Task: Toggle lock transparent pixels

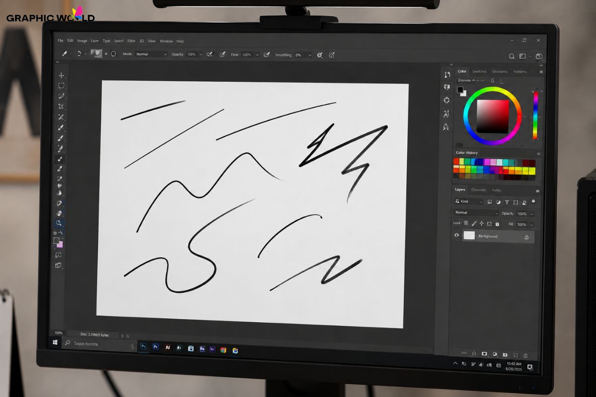Action: (x=466, y=223)
